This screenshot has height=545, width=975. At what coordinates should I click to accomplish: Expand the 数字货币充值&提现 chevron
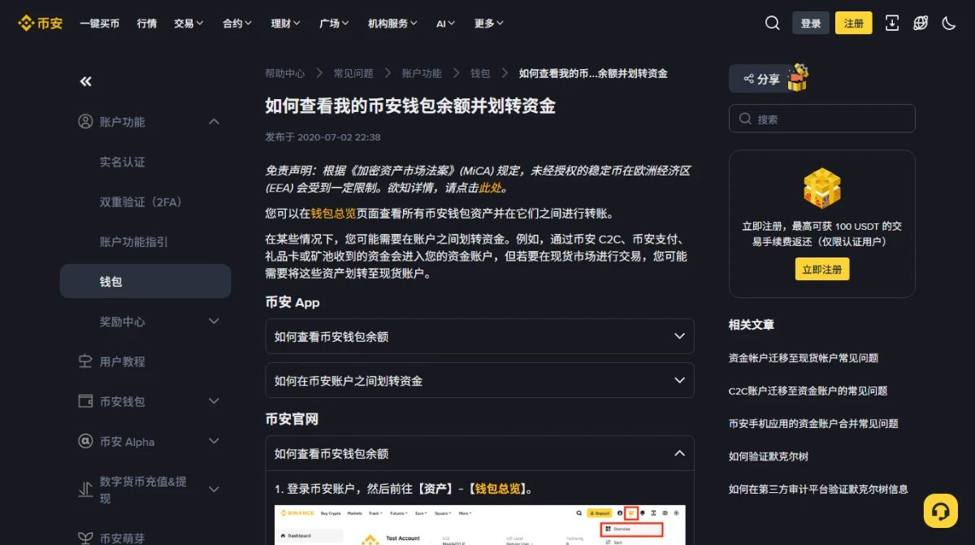(x=214, y=490)
